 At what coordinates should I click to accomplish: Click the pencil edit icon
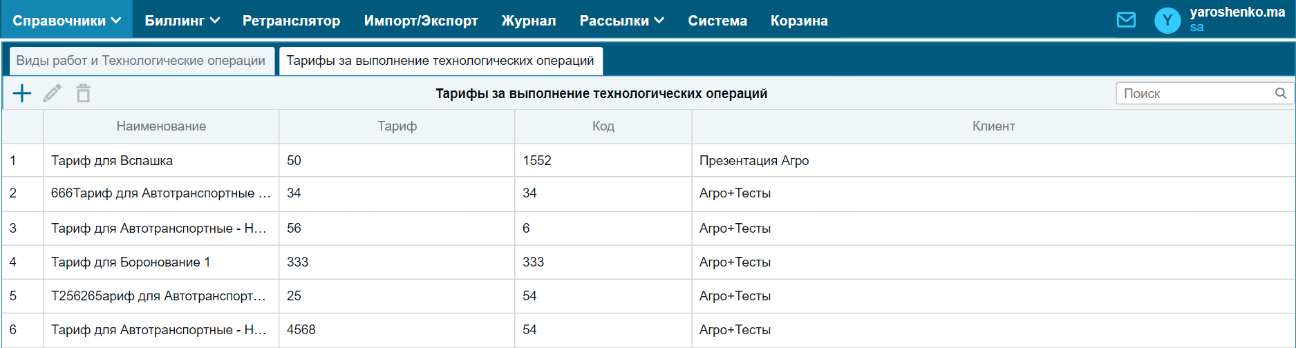pyautogui.click(x=53, y=93)
